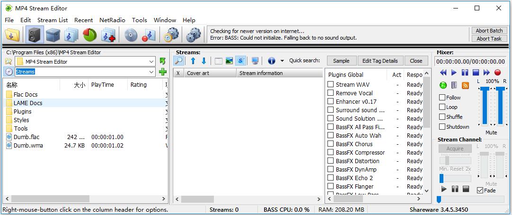Click the music sheets with red plus icon

click(x=108, y=35)
